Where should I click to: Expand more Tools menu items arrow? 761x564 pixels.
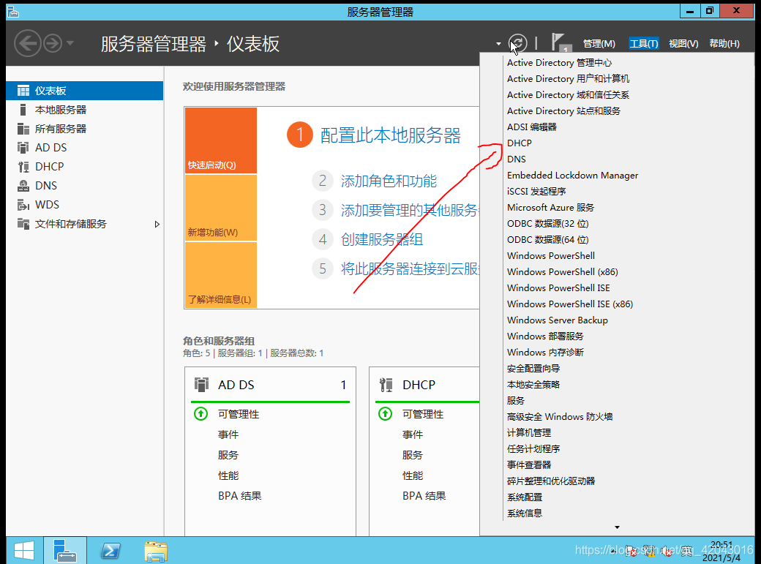pos(617,527)
